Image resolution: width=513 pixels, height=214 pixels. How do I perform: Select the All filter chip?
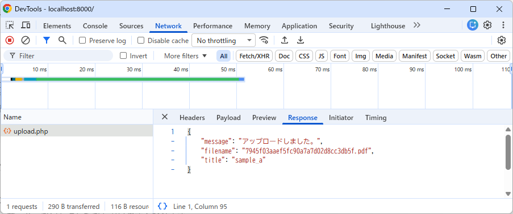pos(224,56)
